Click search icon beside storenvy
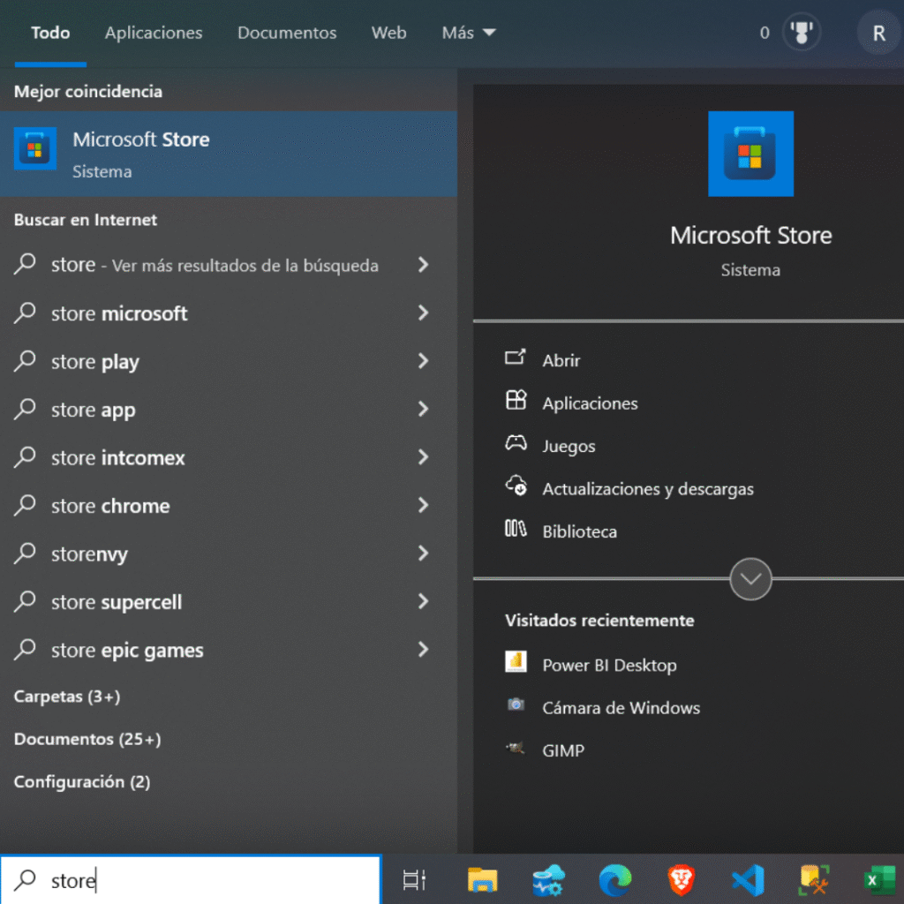This screenshot has width=904, height=904. 25,554
